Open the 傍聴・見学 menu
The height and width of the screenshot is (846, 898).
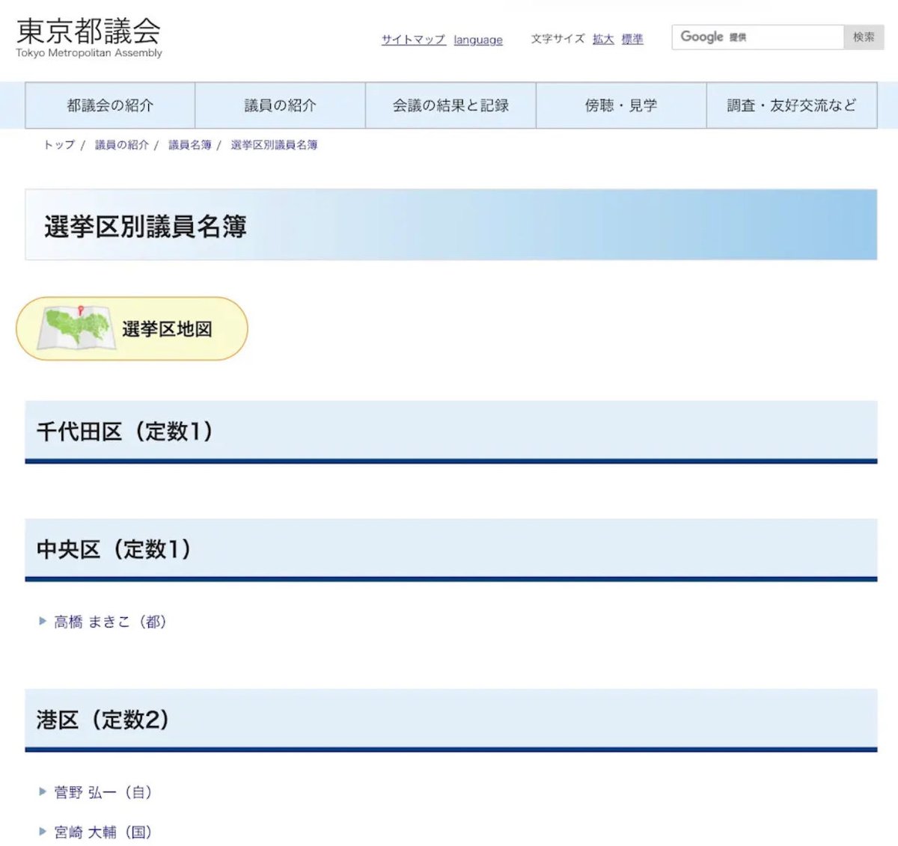point(621,105)
